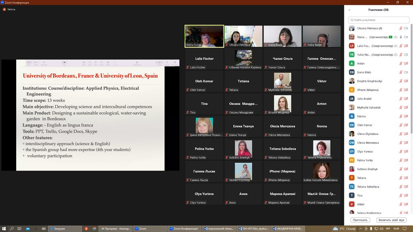This screenshot has height=232, width=413.
Task: Open Zoom dropdown in shared Keynote toolbar
Action: point(36,62)
